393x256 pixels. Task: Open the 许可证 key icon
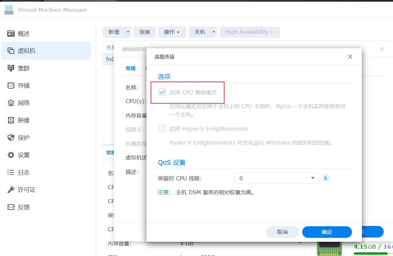pos(11,190)
